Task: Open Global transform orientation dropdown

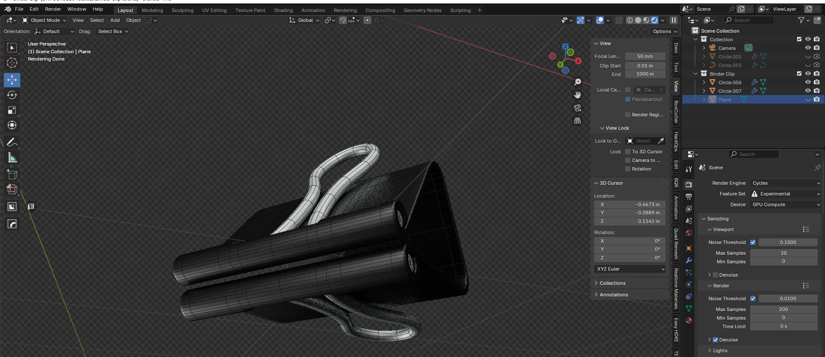Action: pos(305,20)
